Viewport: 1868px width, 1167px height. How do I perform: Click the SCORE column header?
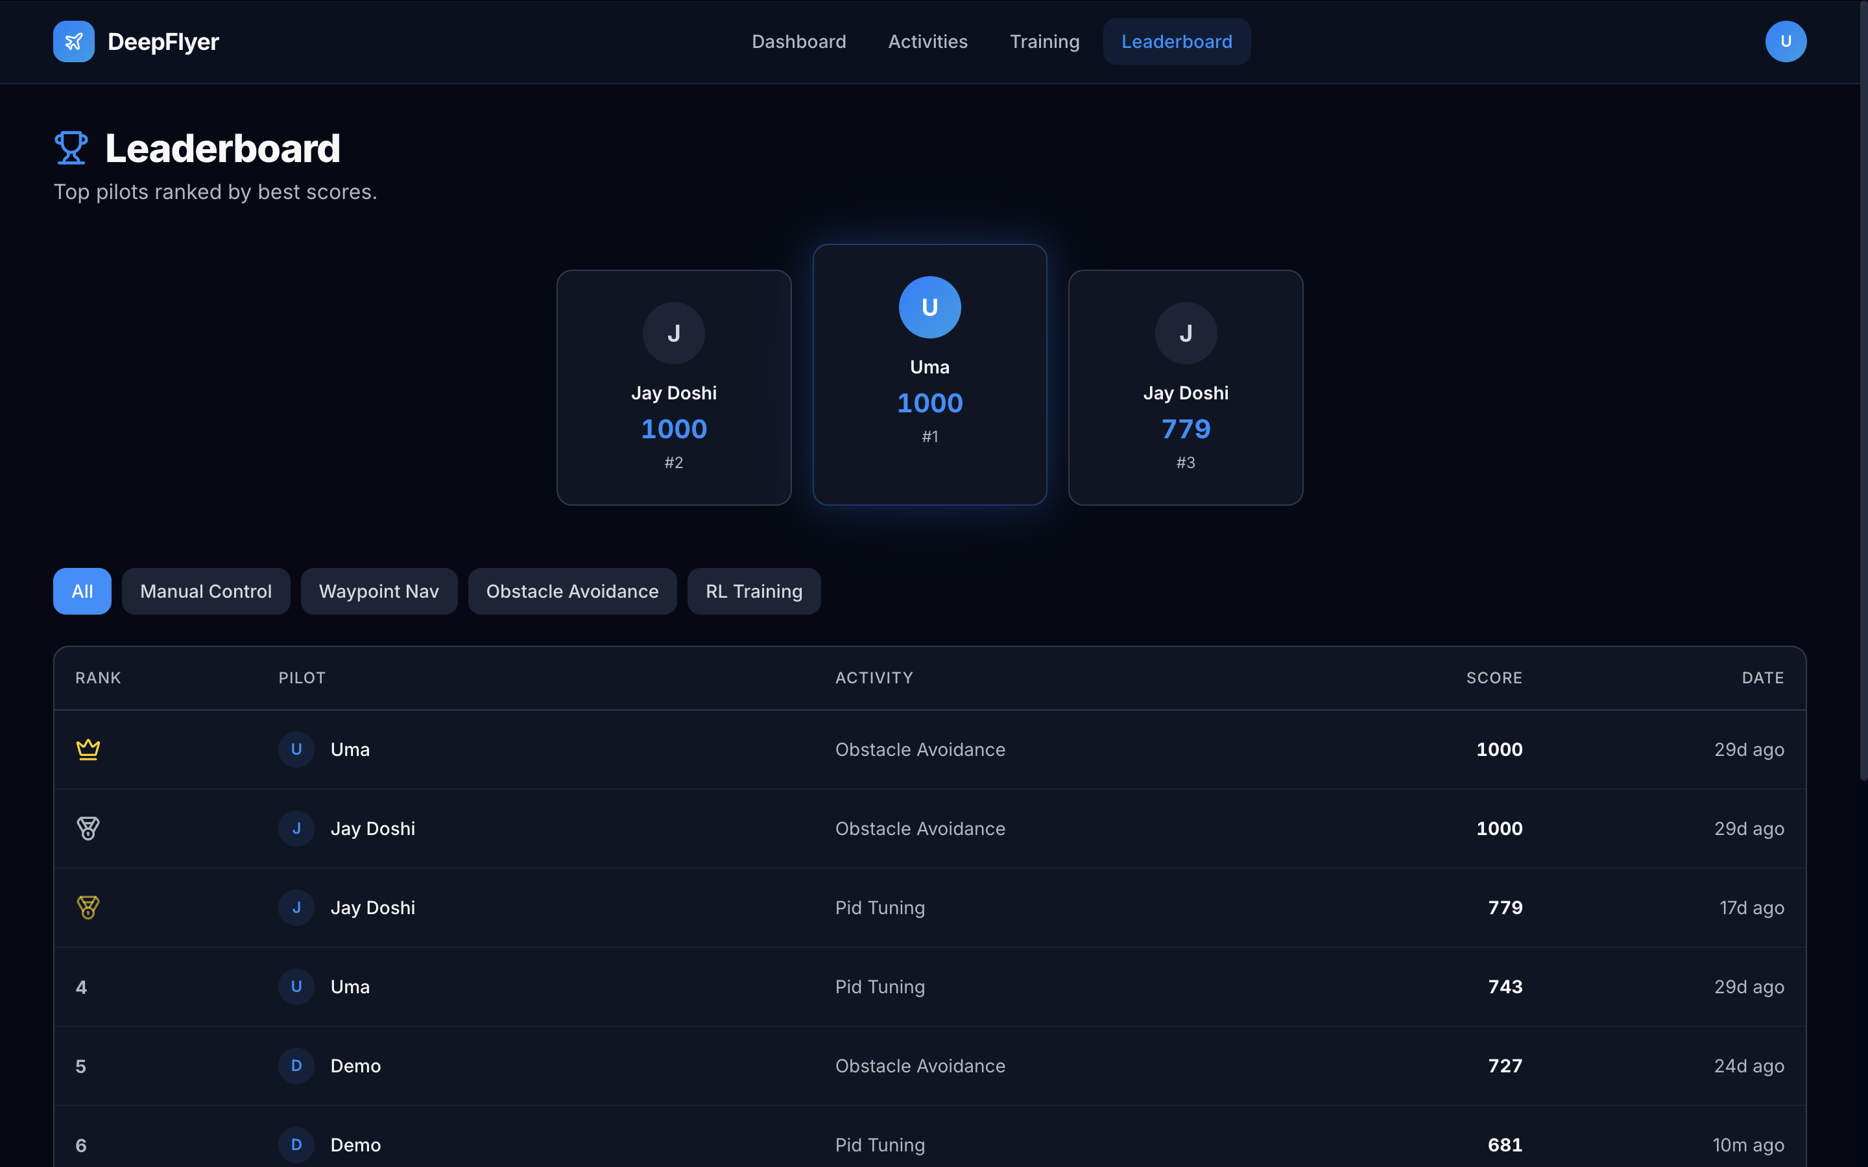click(1494, 678)
